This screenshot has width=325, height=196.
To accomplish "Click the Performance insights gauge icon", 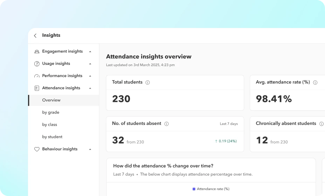I will [37, 76].
